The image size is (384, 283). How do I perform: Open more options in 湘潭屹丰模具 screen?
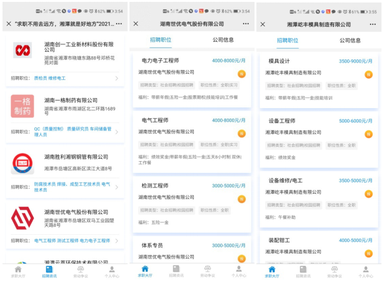pos(373,24)
